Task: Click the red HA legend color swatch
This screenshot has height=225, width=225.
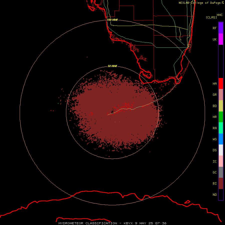Action: point(221,83)
